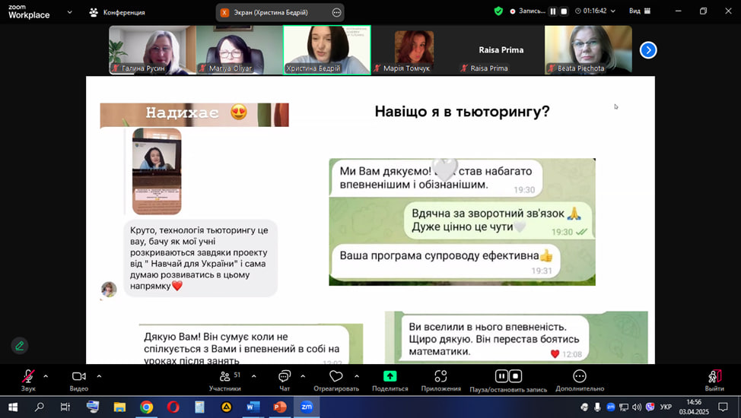Open the Вид view menu
Screen dimensions: 741x418
pos(639,11)
